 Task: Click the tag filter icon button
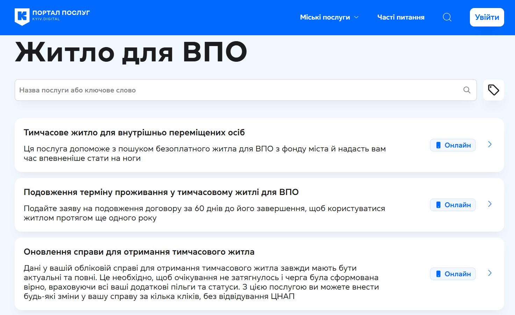[x=493, y=90]
